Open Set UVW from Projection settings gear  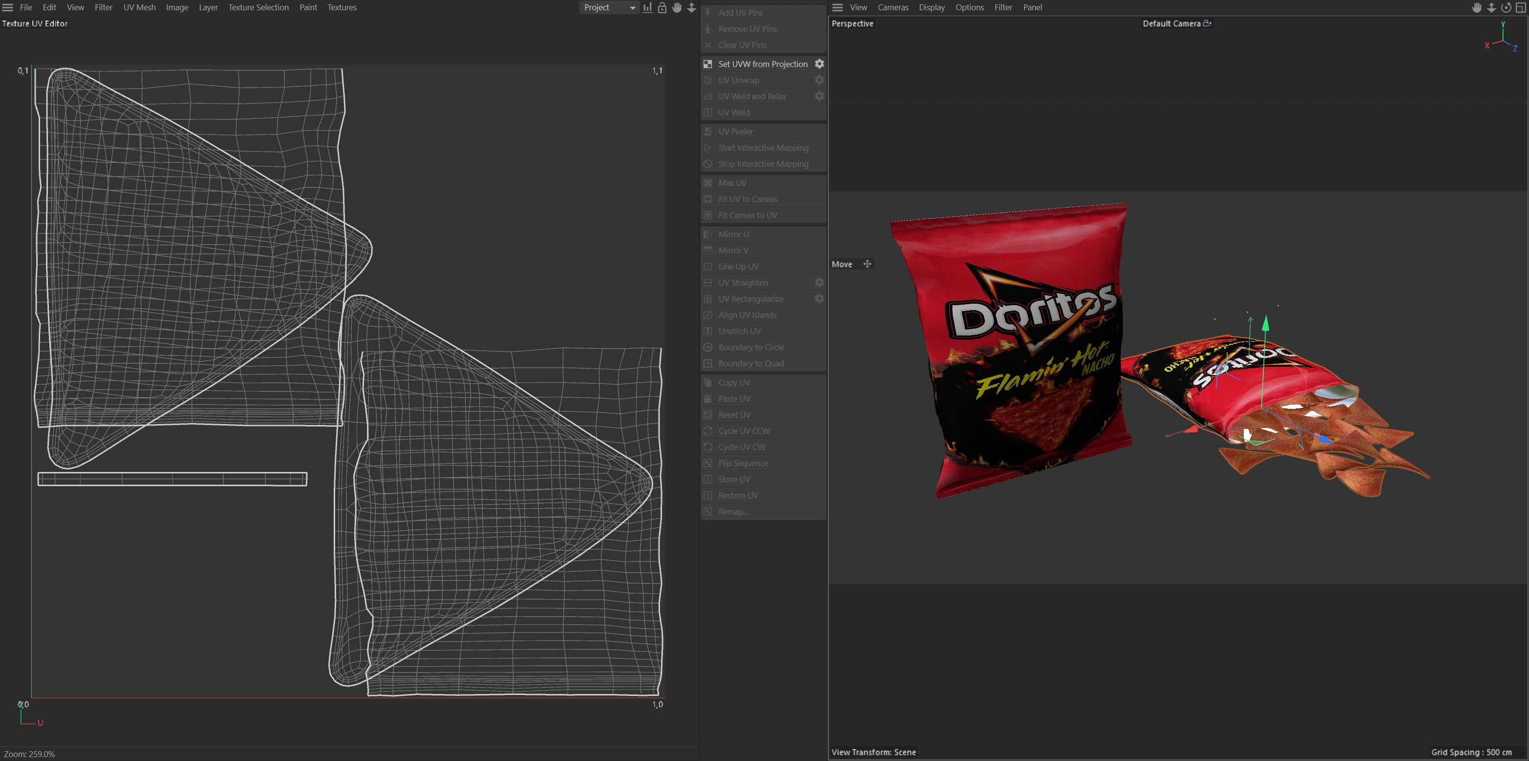coord(819,64)
